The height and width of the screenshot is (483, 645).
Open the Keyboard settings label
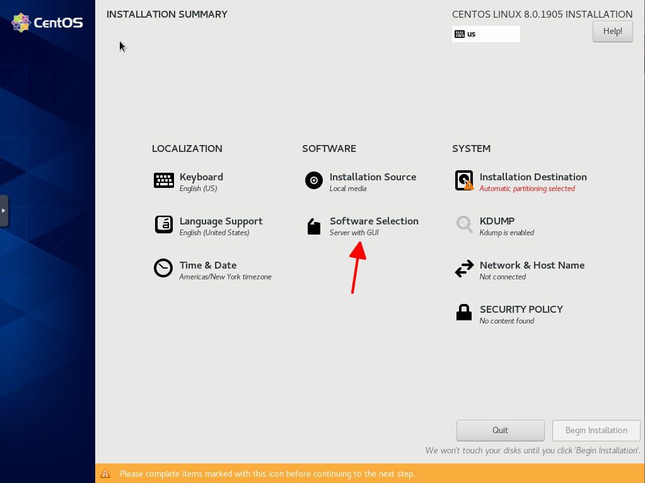pyautogui.click(x=201, y=177)
